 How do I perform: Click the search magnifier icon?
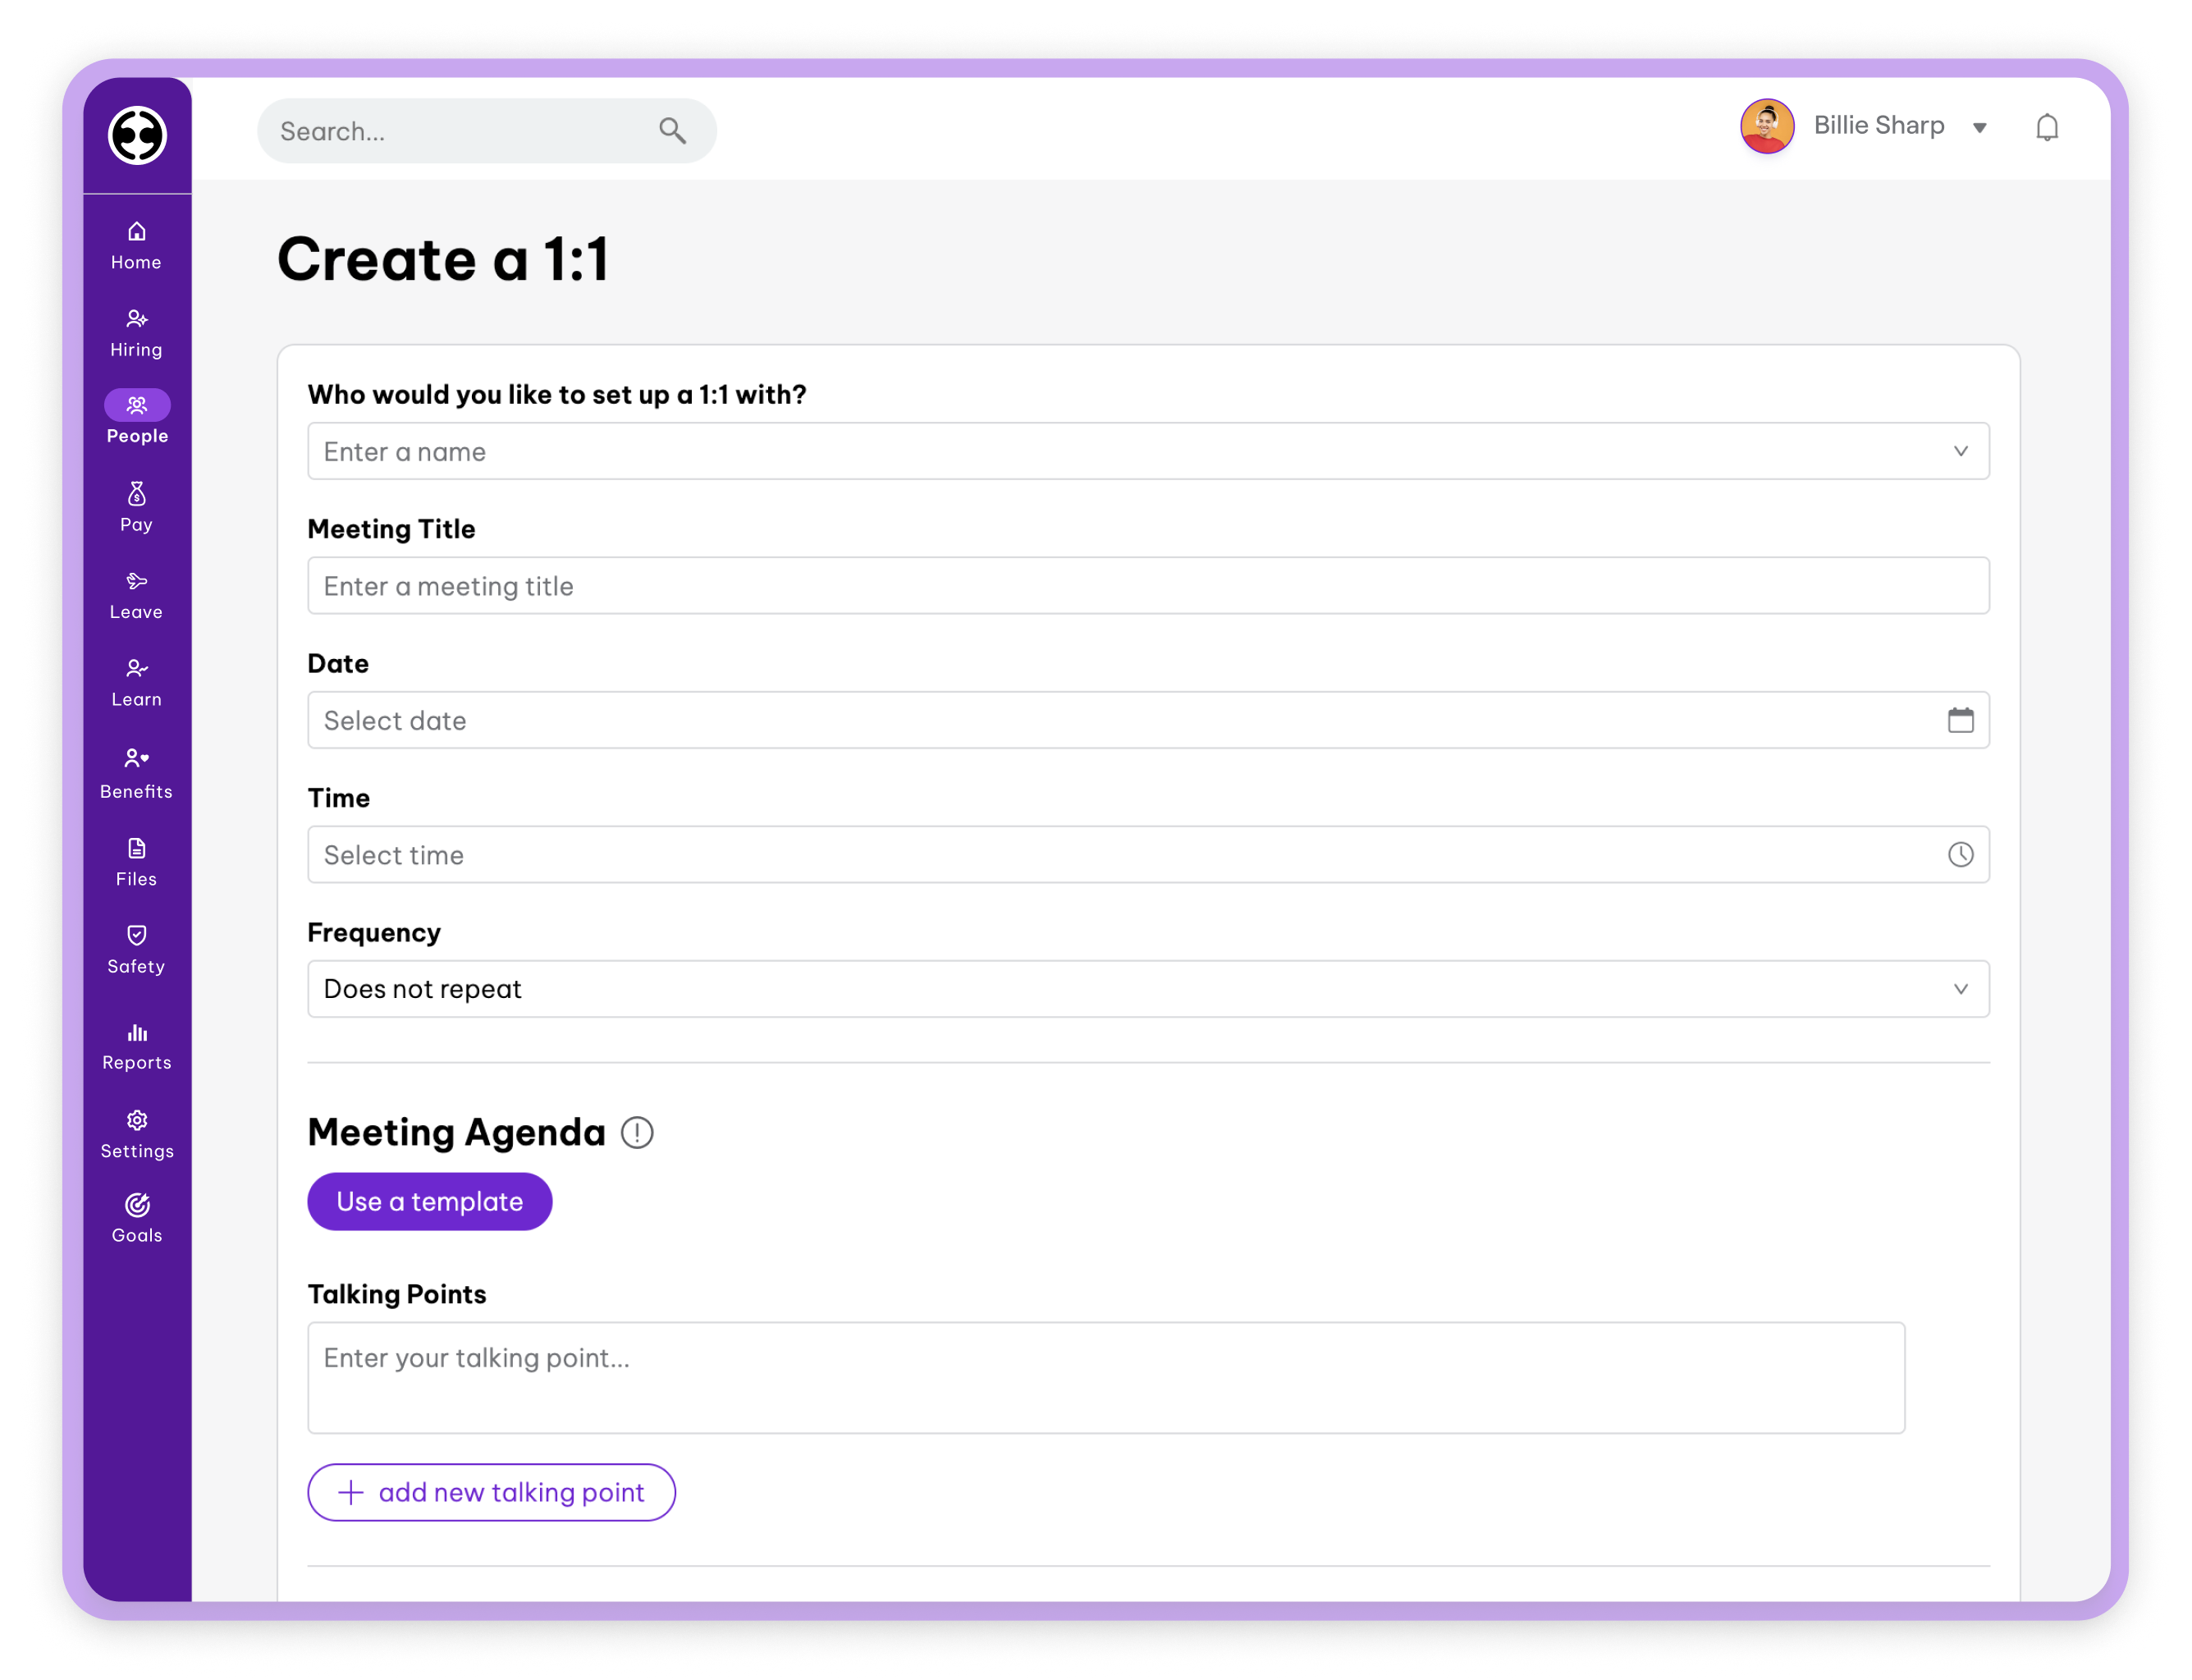click(x=672, y=131)
